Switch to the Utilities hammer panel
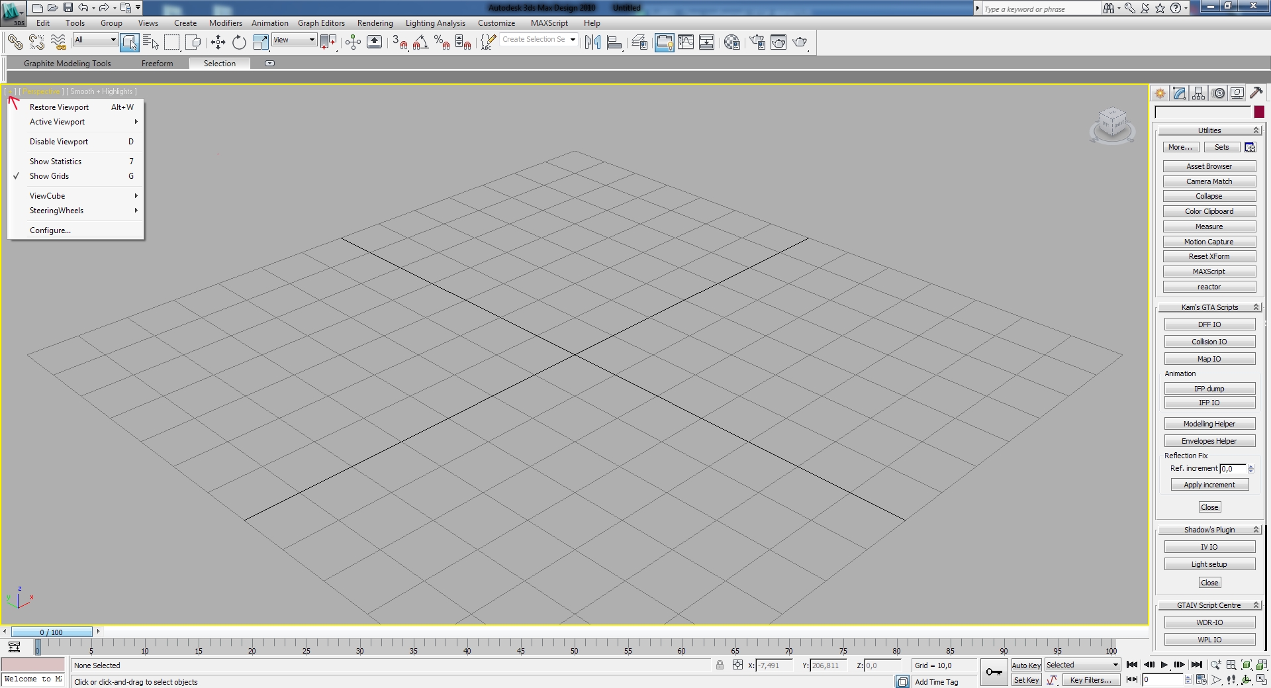 [x=1256, y=93]
